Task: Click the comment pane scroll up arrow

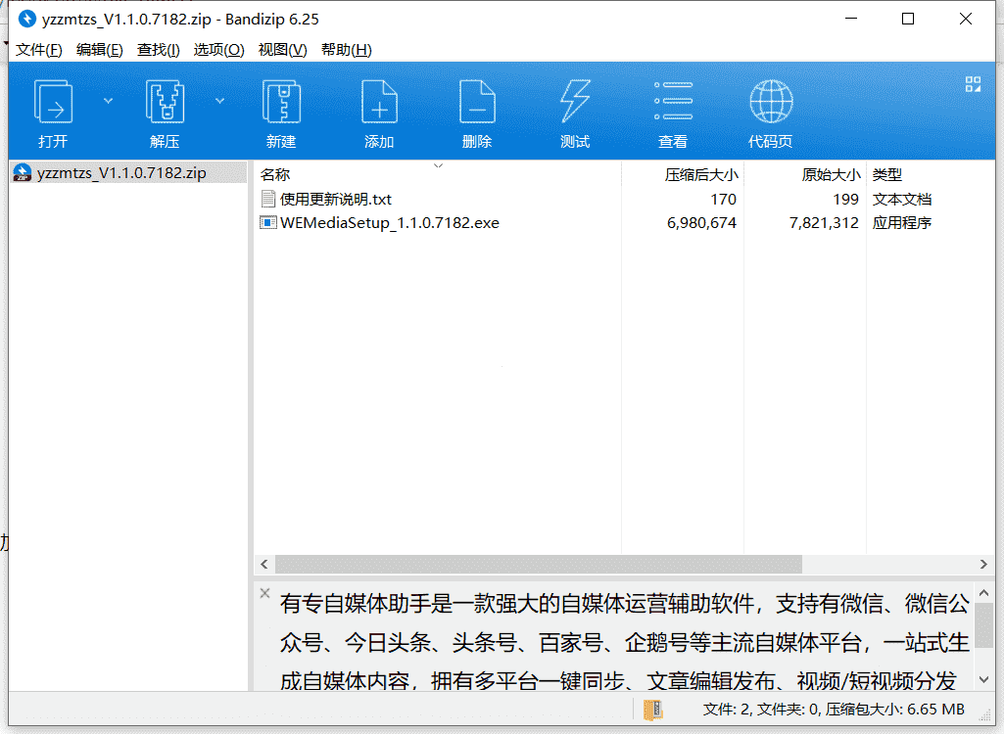Action: click(x=984, y=593)
